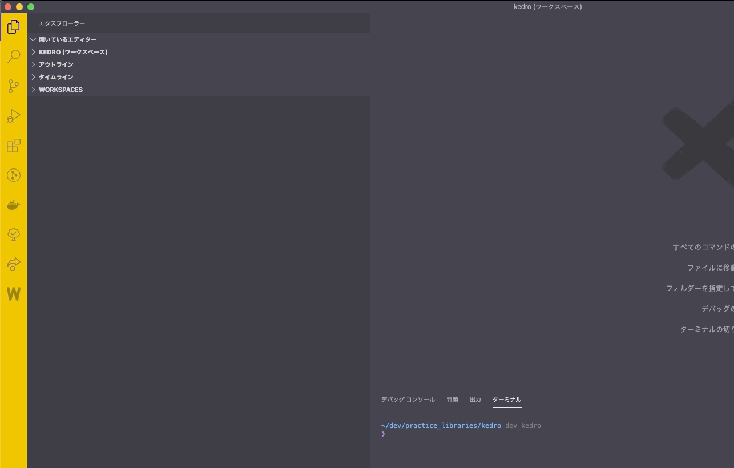Switch to the 問題 tab
This screenshot has width=734, height=468.
pos(453,400)
